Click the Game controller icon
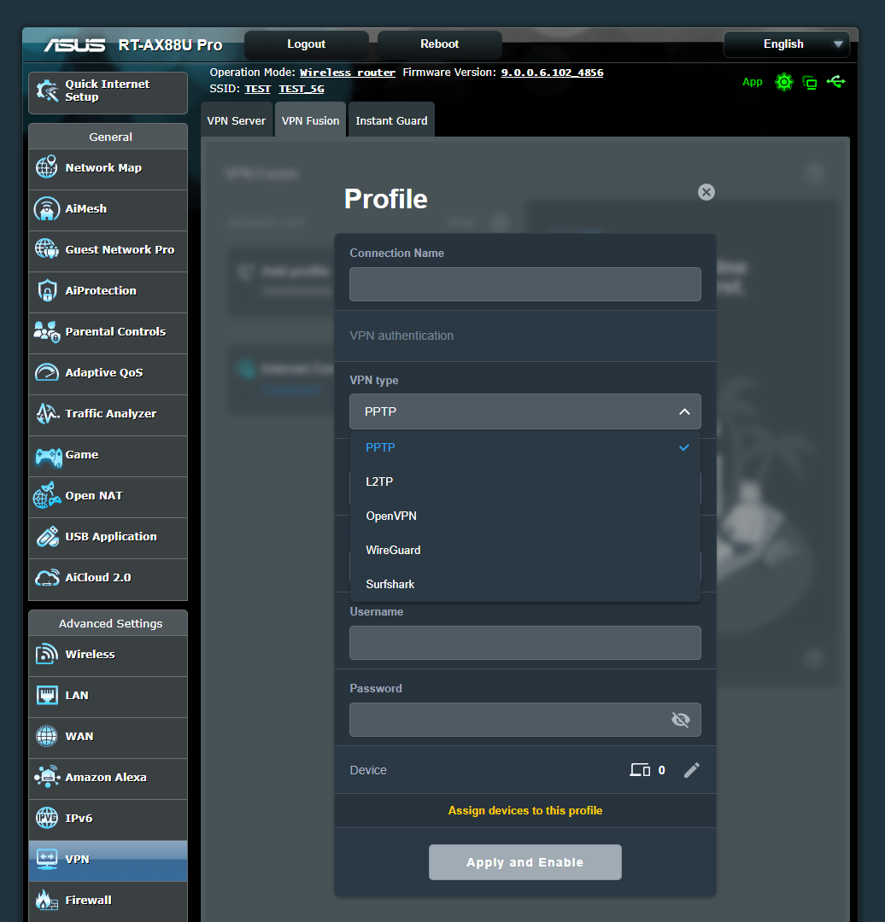This screenshot has width=885, height=922. (48, 456)
